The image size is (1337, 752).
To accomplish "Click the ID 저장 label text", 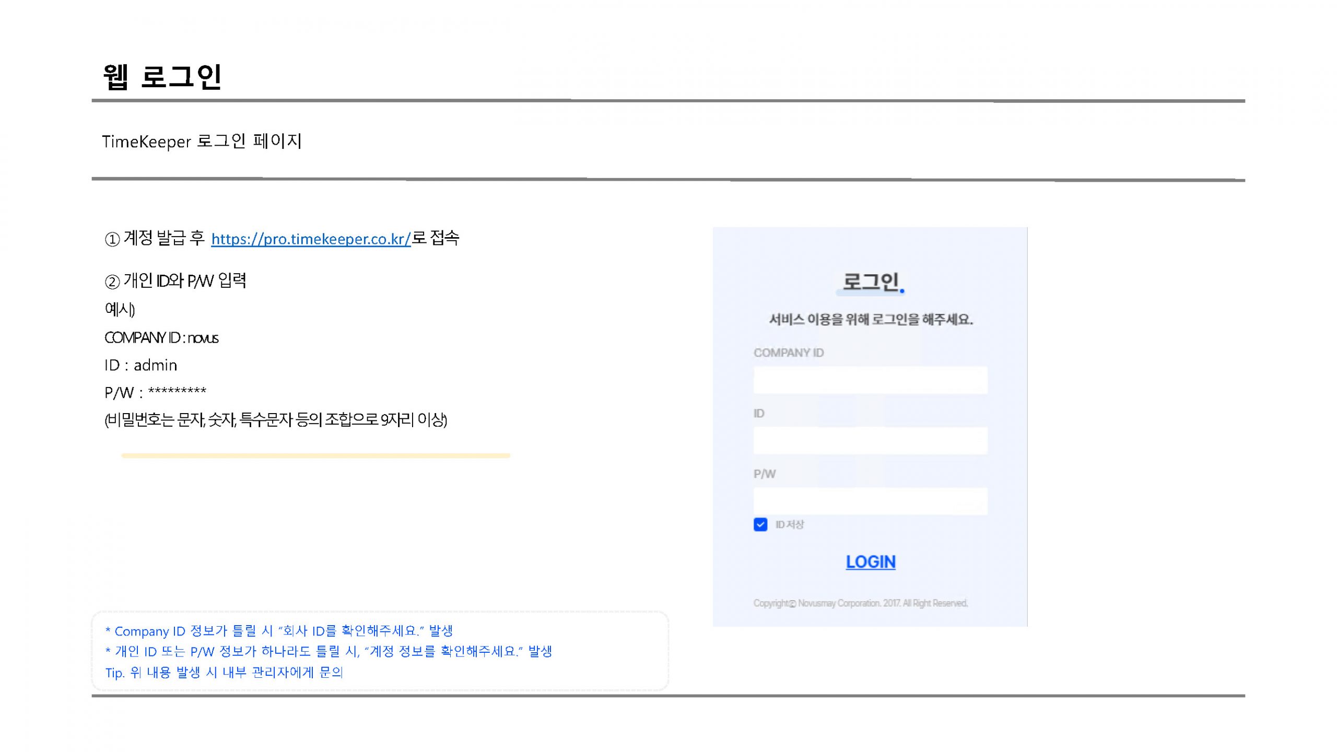I will click(x=790, y=524).
